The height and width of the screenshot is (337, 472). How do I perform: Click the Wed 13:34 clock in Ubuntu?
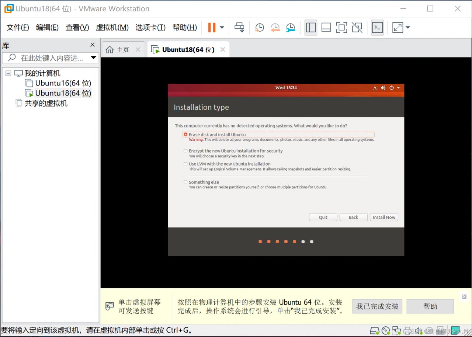(x=286, y=88)
